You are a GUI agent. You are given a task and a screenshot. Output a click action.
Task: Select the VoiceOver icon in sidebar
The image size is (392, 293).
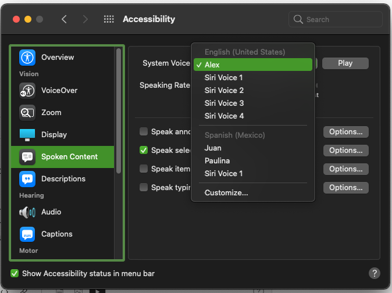tap(27, 91)
